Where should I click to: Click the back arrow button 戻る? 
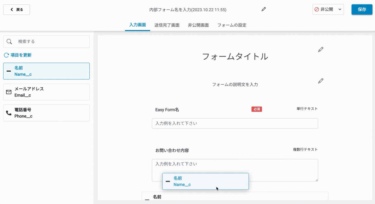pyautogui.click(x=16, y=9)
